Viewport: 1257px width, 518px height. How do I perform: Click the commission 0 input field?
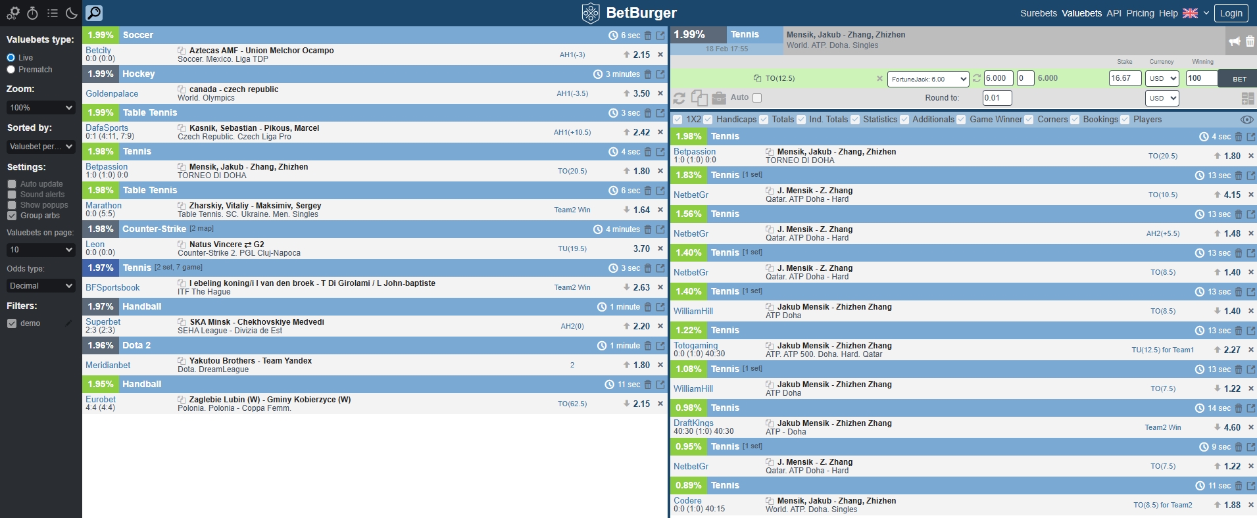[x=1025, y=78]
